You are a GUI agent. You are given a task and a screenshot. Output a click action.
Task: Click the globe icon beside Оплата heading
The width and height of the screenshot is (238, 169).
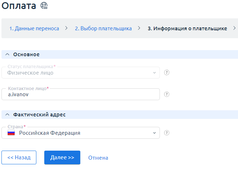tap(44, 6)
